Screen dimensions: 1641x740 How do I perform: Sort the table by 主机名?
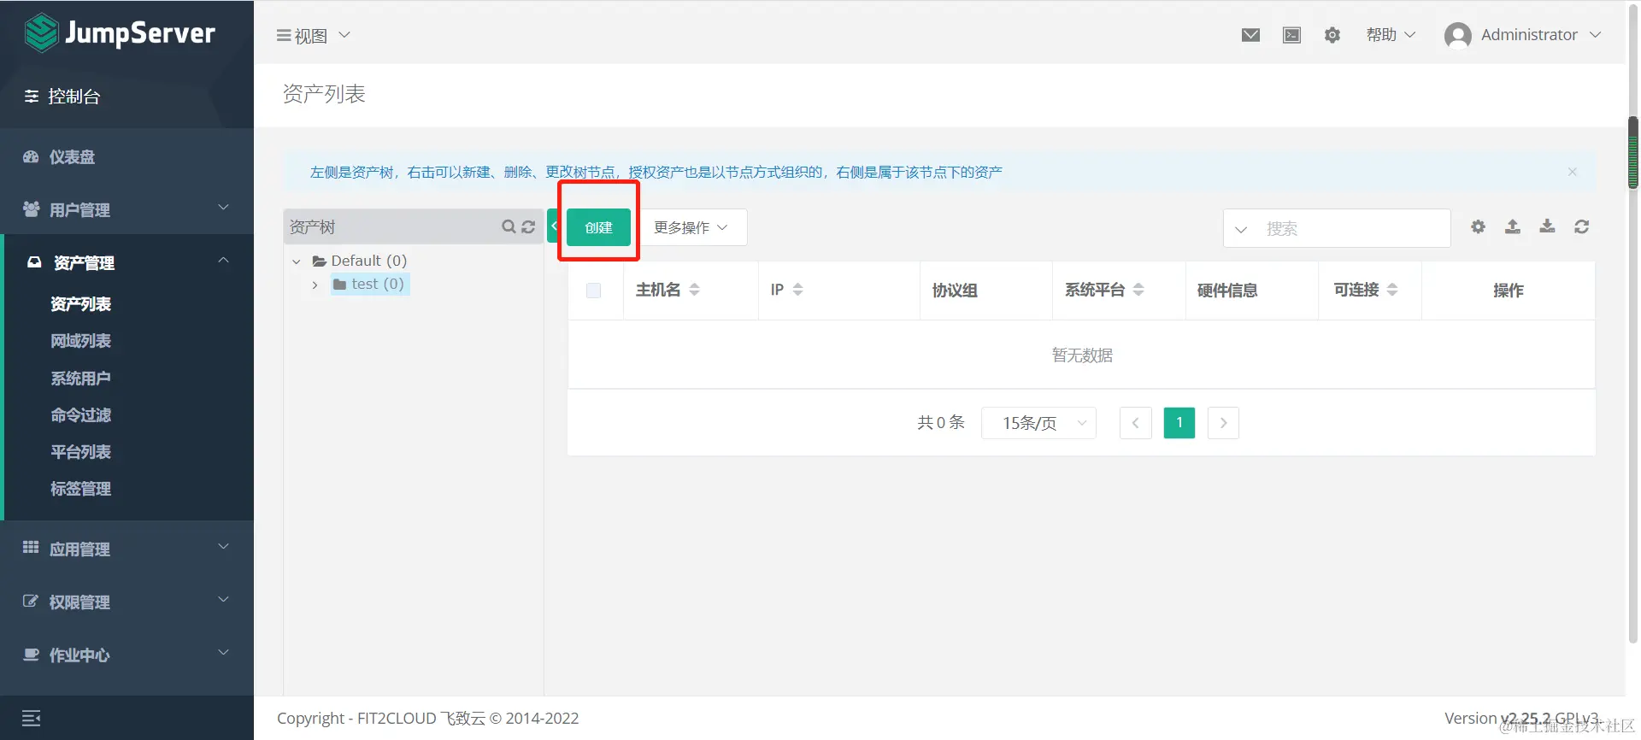point(694,290)
